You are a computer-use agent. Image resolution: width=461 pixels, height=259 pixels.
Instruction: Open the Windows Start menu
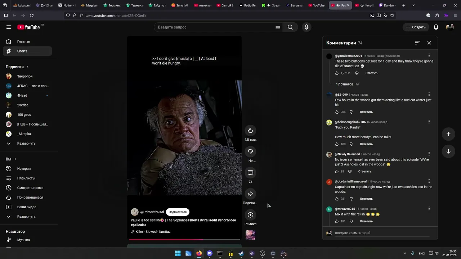pos(178,253)
